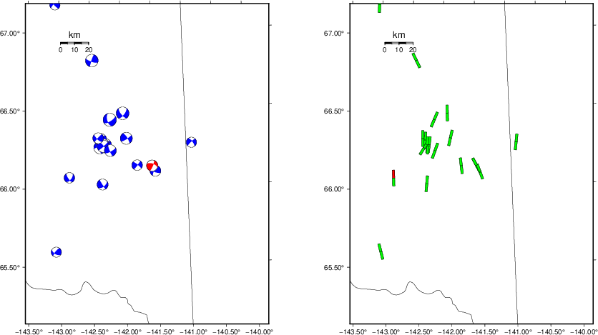Image resolution: width=598 pixels, height=335 pixels.
Task: Click the -141.00° longitude label on left map
Action: pyautogui.click(x=193, y=331)
